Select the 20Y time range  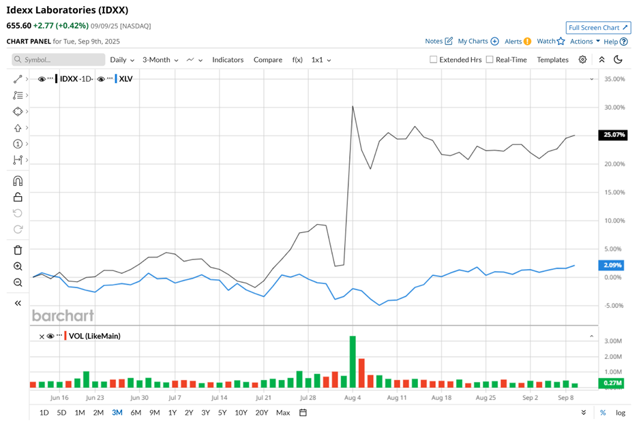tap(262, 412)
